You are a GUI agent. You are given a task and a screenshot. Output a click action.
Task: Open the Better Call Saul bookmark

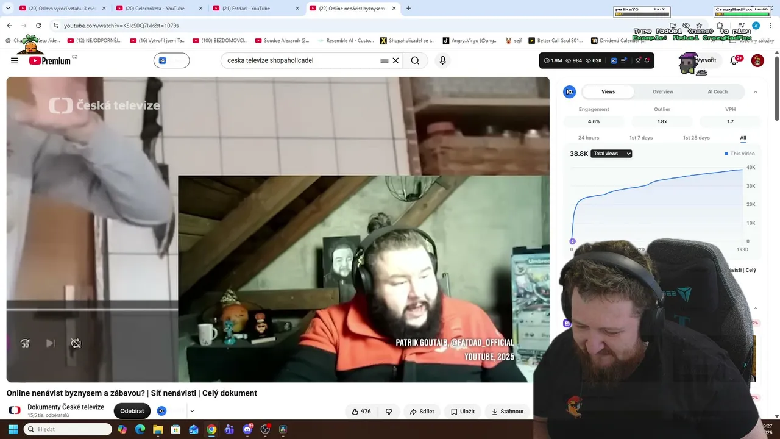pos(556,41)
